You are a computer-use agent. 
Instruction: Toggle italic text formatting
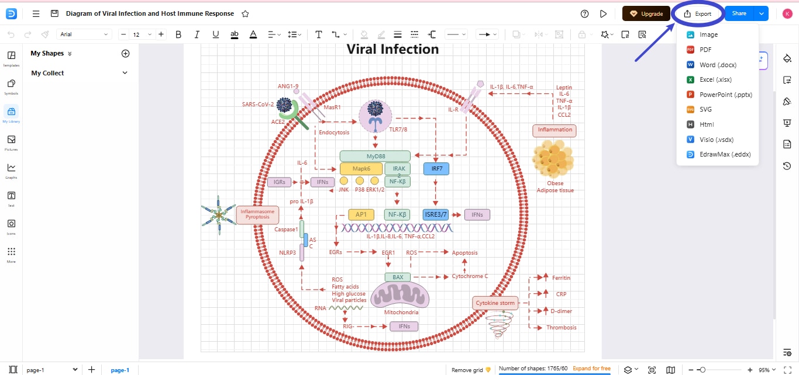pos(197,34)
